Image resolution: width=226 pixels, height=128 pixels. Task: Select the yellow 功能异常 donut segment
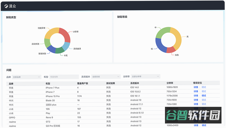pos(51,33)
